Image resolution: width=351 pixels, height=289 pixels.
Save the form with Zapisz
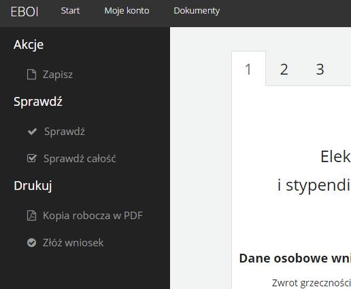[x=58, y=75]
